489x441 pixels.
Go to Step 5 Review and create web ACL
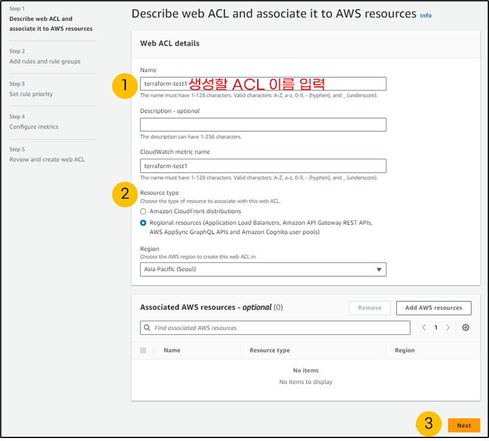(47, 160)
